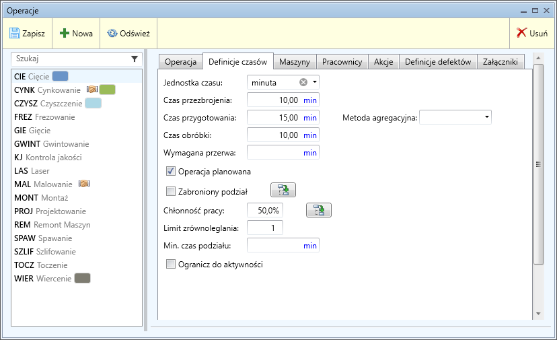Click the search filter funnel icon
The height and width of the screenshot is (340, 557).
point(134,59)
